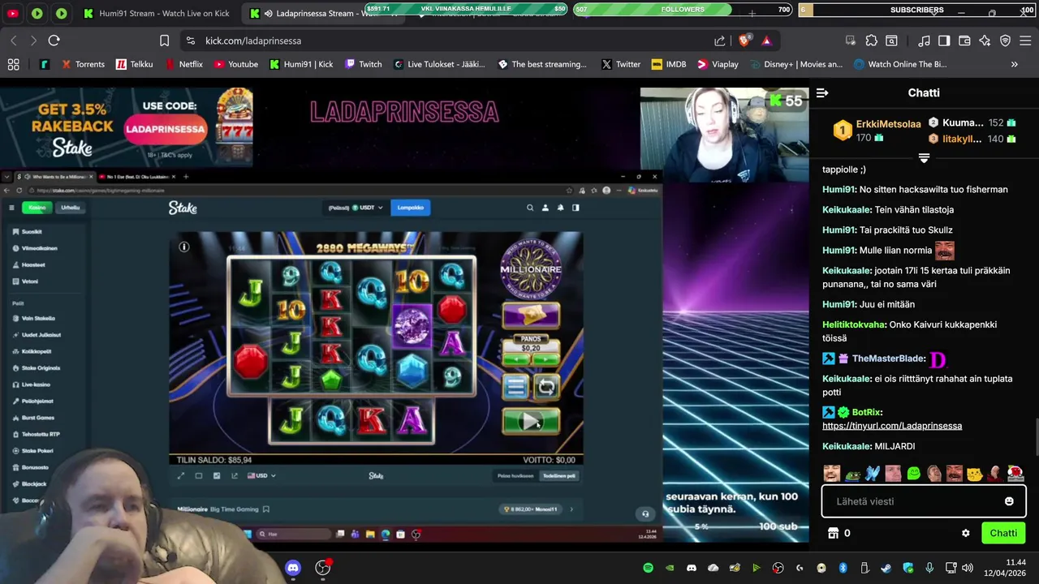Reload the Kick page

coord(54,41)
